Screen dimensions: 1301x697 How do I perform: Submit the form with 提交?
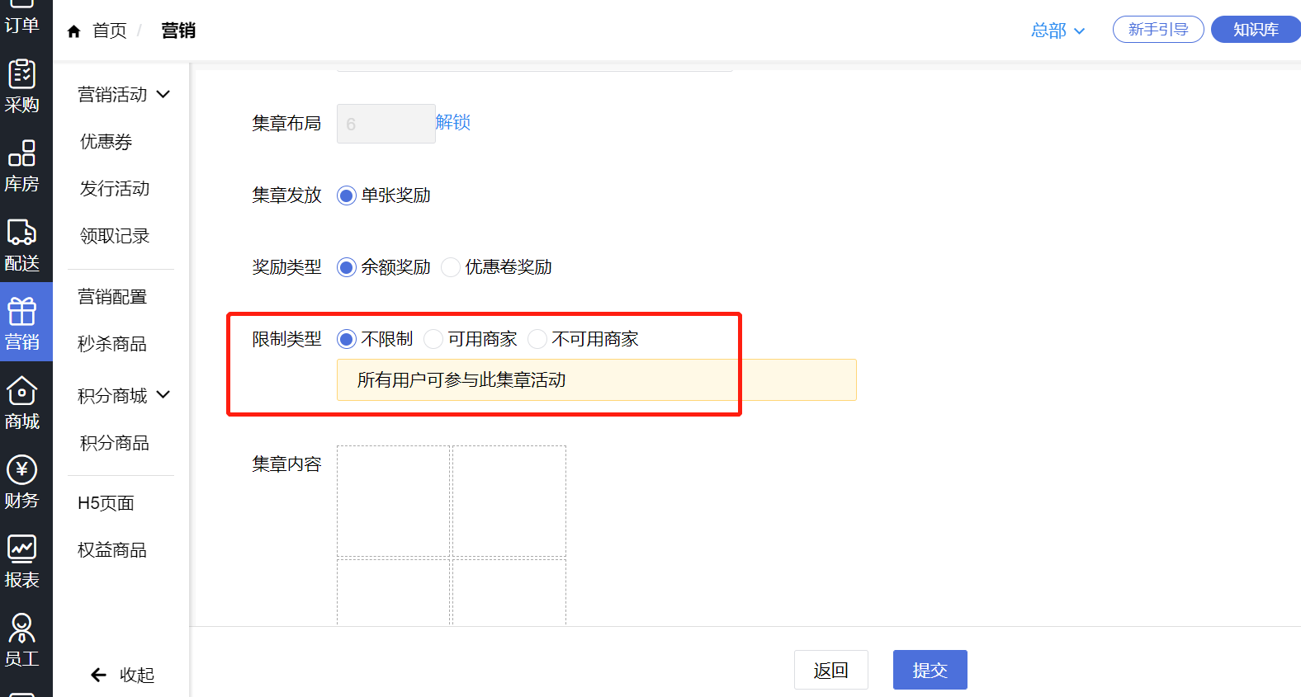pos(930,670)
